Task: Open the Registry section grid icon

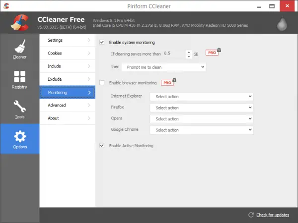Action: (x=19, y=77)
